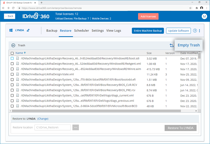Viewport: 210px width, 144px height.
Task: Click the horizontal scrollbar thumb below the list
Action: pos(96,111)
